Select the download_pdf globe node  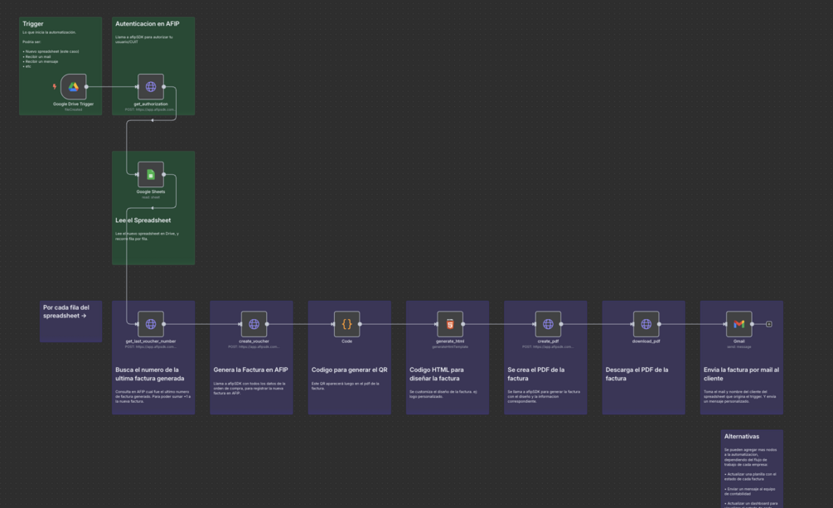[x=646, y=324]
